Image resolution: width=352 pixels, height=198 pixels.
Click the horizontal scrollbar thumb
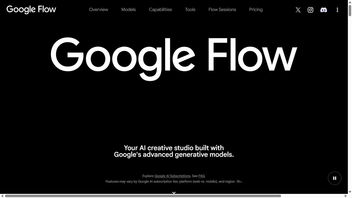point(143,196)
